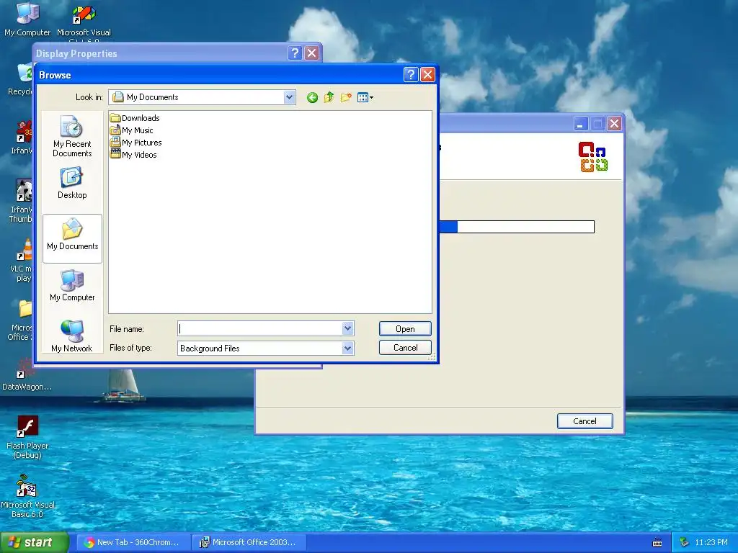The image size is (738, 553).
Task: Expand the File name dropdown arrow
Action: coord(347,328)
